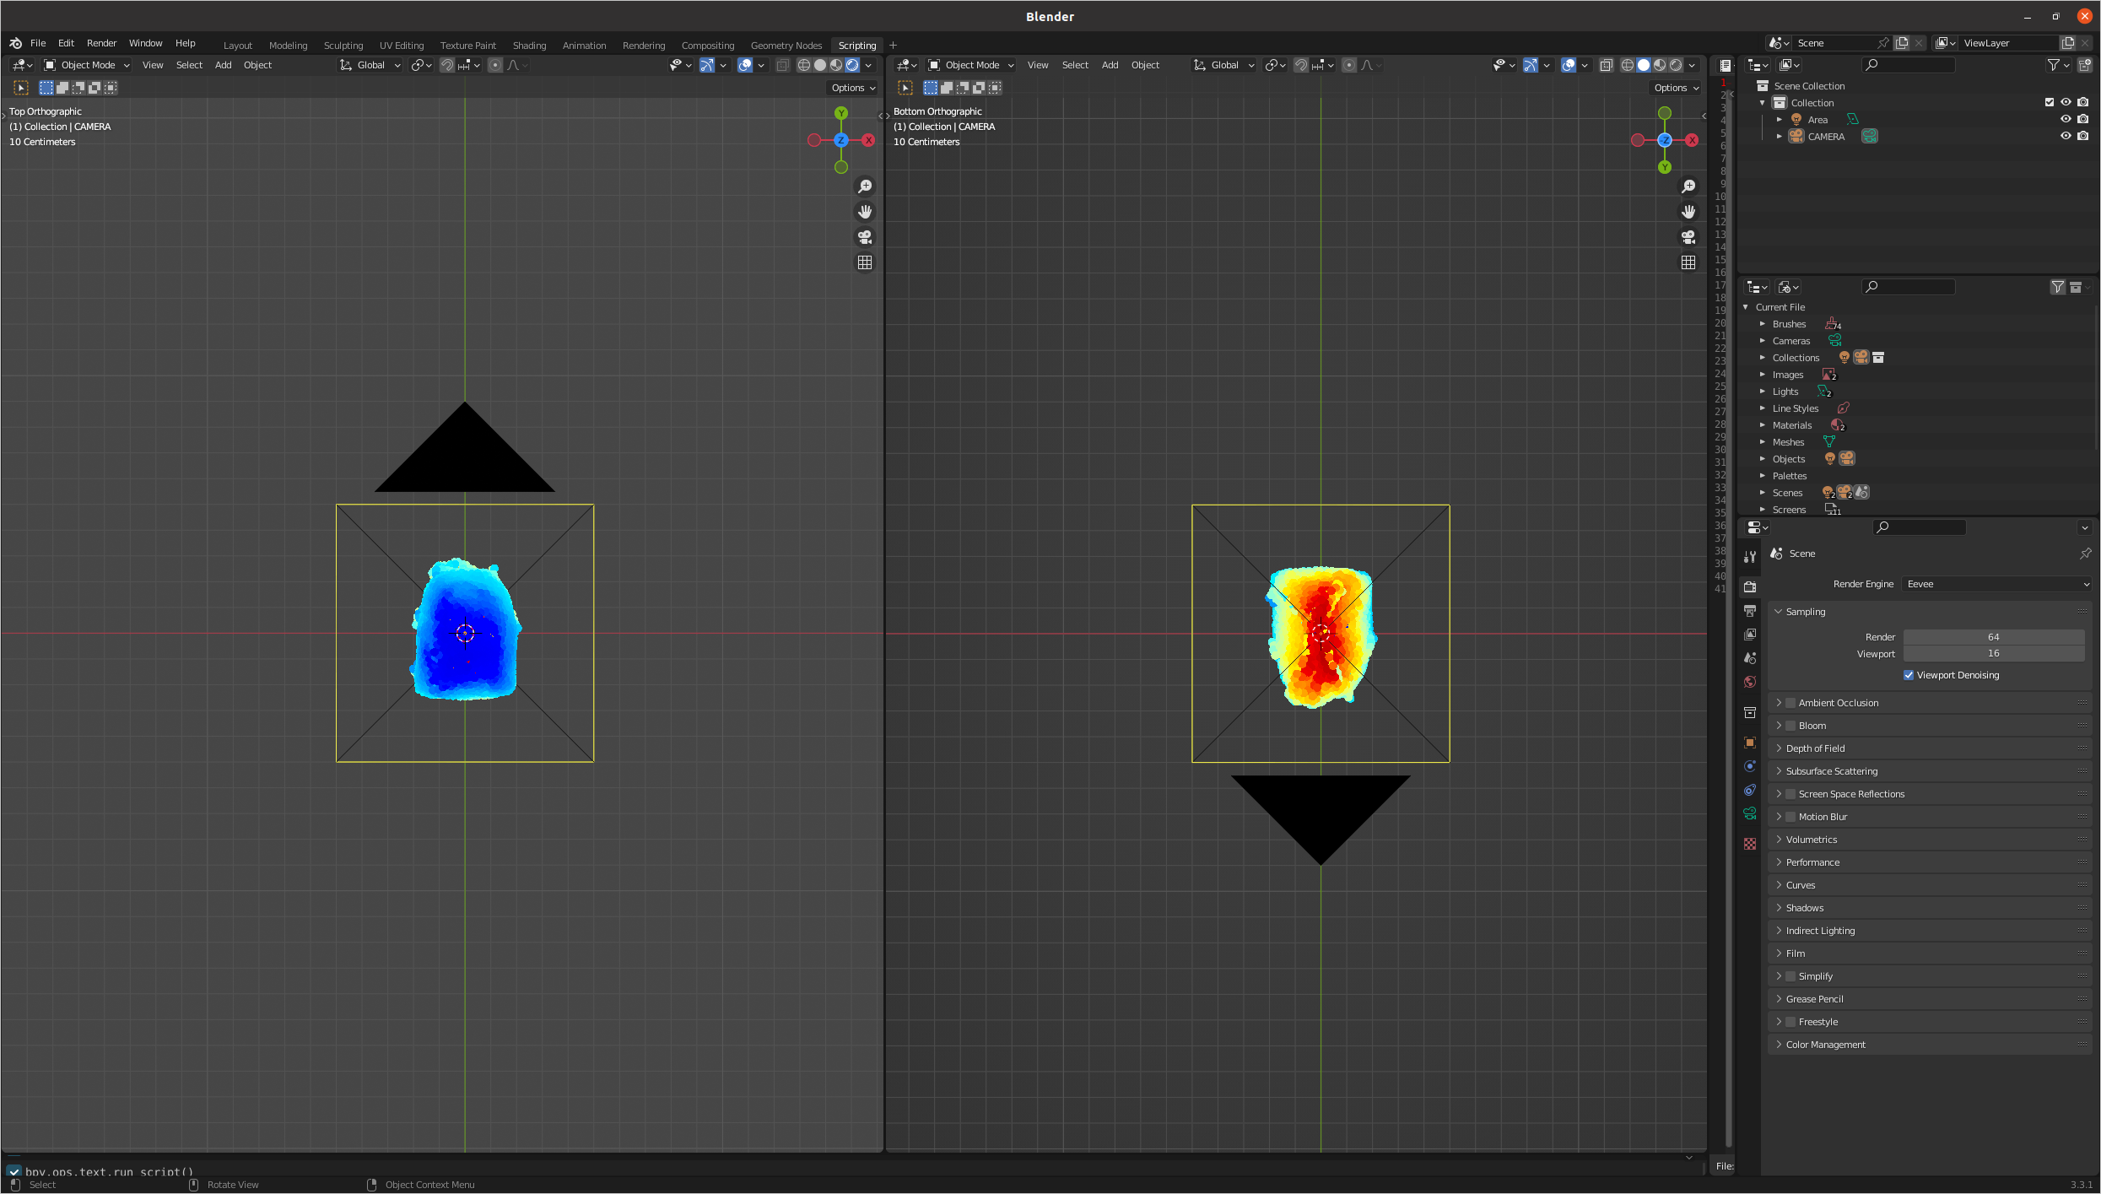Viewport: 2101px width, 1194px height.
Task: Toggle camera view icon in right viewport
Action: coord(1688,237)
